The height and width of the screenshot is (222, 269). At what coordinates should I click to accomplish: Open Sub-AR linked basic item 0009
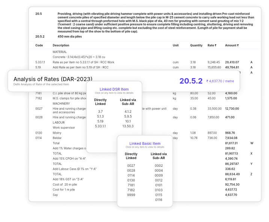pos(159,175)
